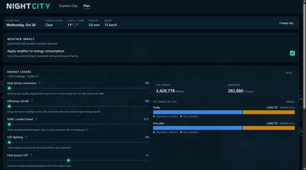This screenshot has width=306, height=170.
Task: Click the 11° / 7° high low value
Action: [73, 25]
